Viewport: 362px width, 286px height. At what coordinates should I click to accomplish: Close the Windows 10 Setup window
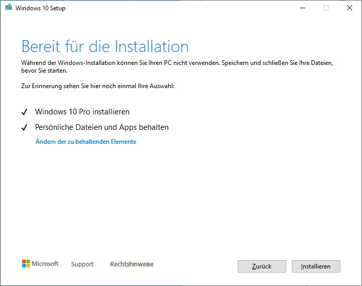coord(350,8)
